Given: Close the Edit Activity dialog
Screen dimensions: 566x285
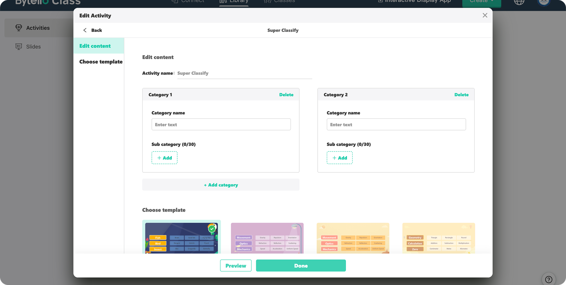Looking at the screenshot, I should pyautogui.click(x=485, y=15).
